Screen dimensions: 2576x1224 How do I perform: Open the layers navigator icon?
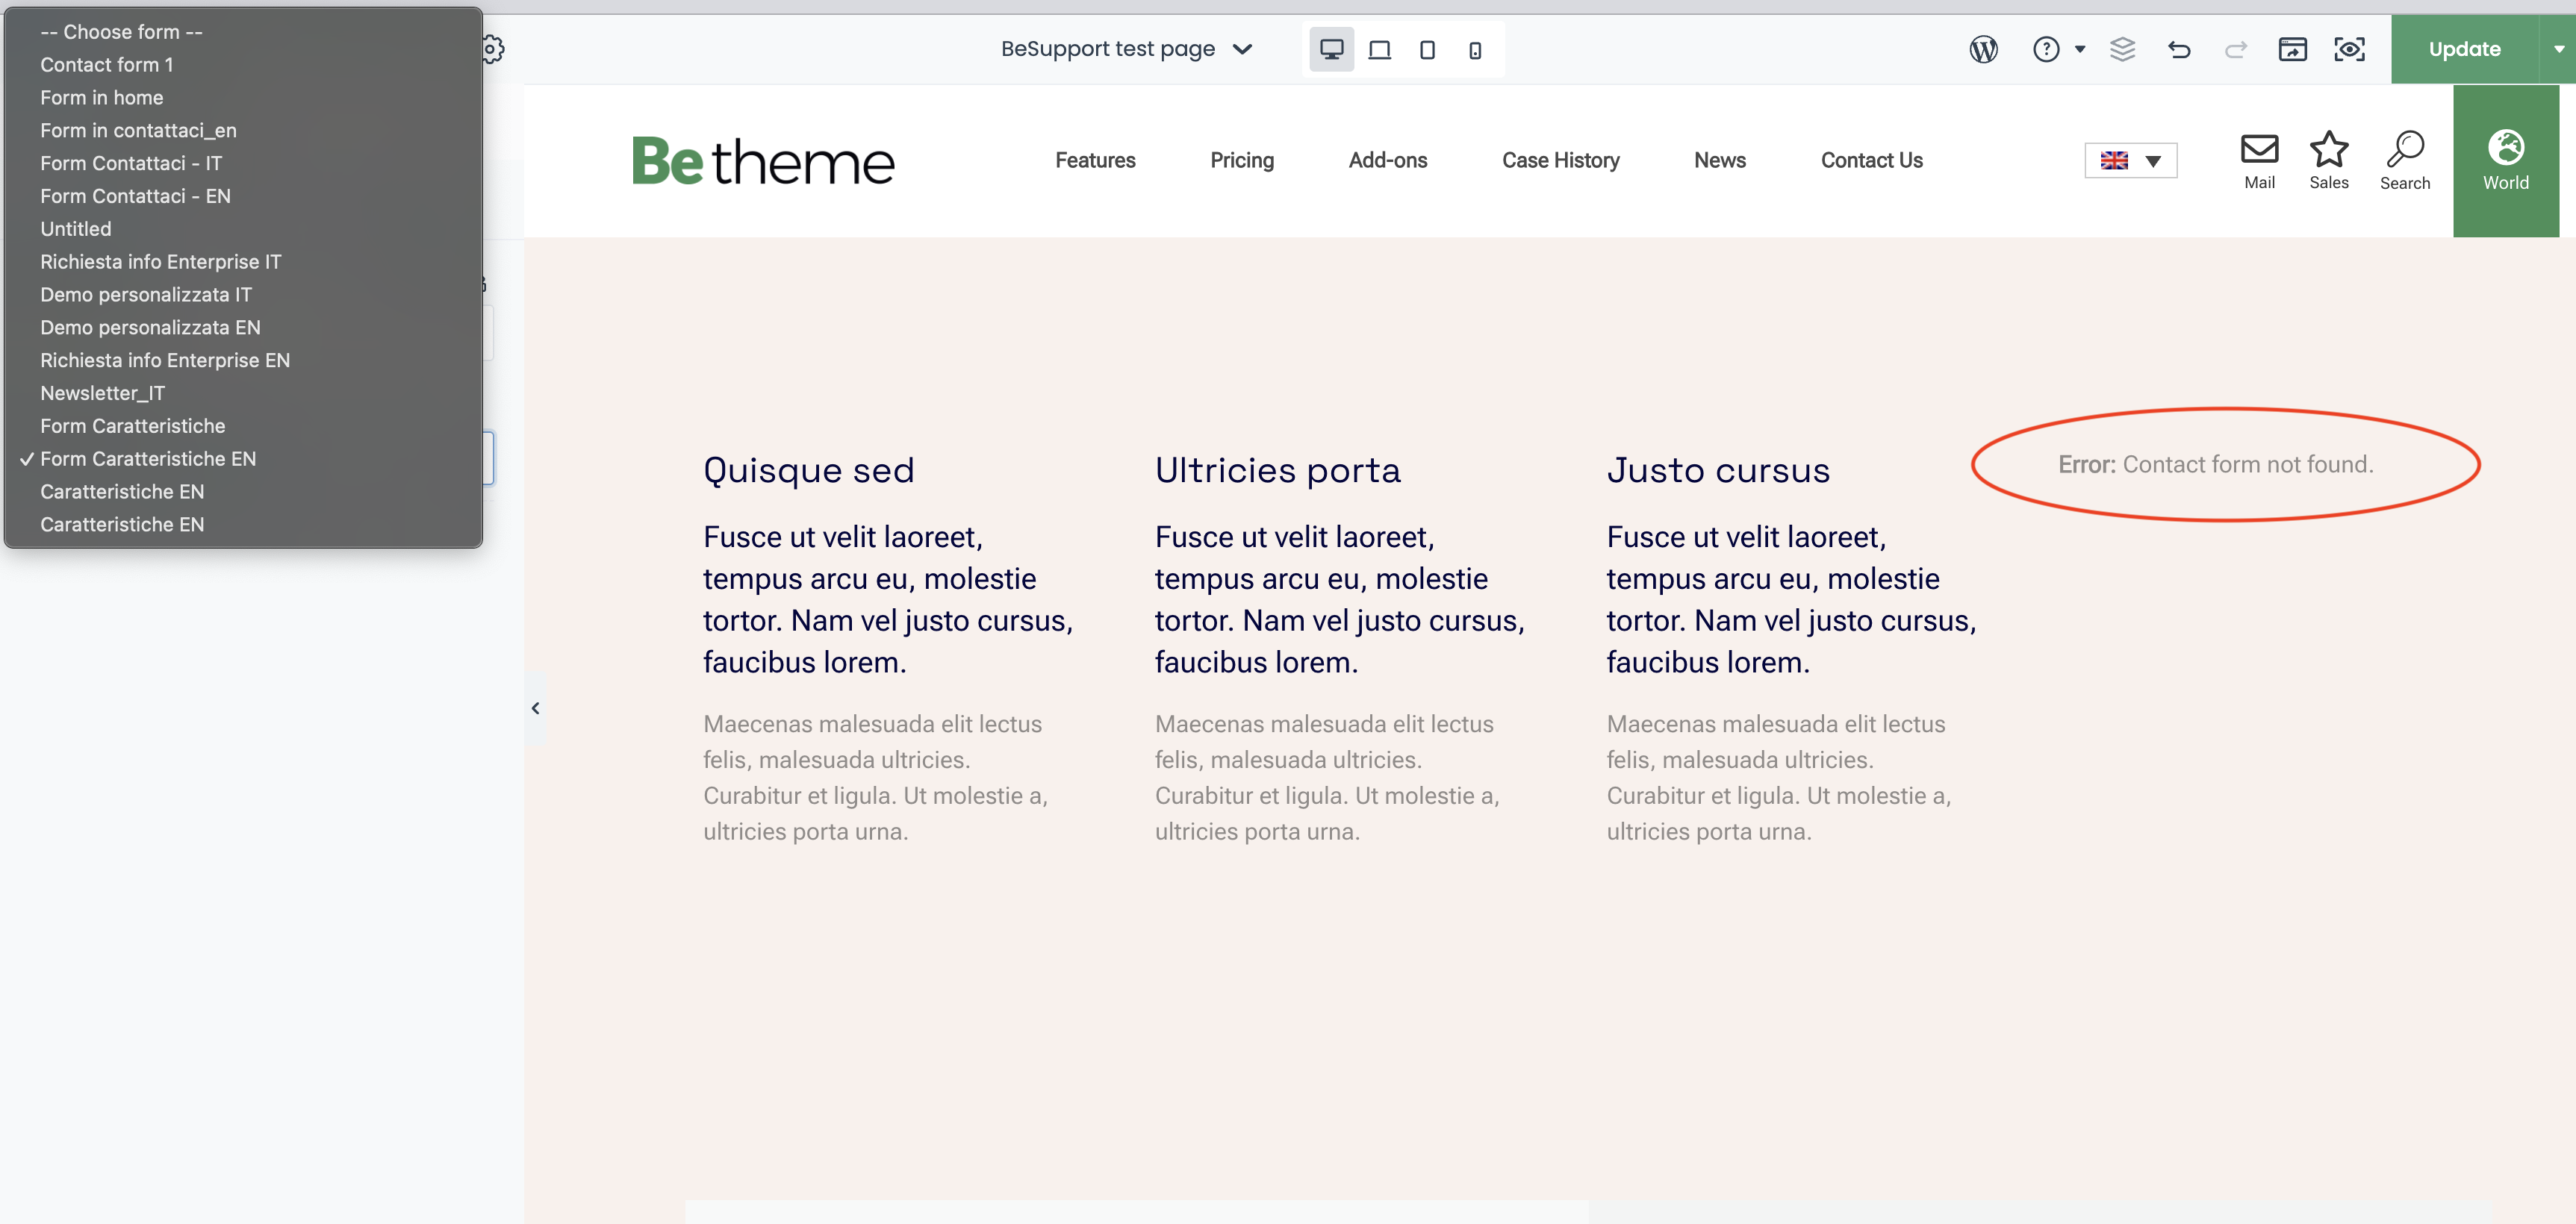(2122, 49)
